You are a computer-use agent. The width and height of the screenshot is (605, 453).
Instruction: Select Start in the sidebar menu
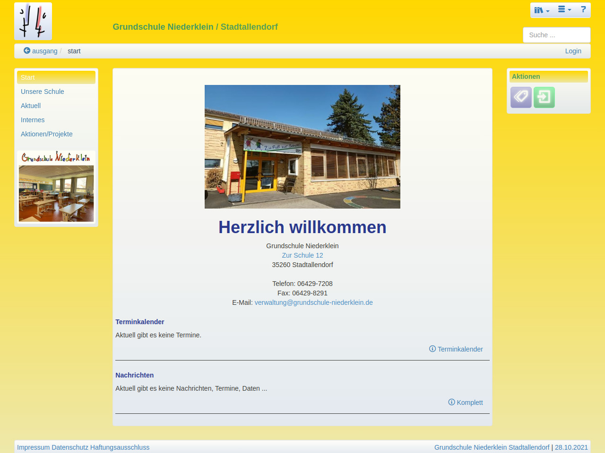(56, 77)
